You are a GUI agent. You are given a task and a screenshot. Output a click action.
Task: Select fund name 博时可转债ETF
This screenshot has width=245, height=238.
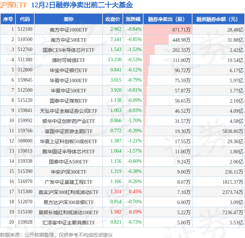[x=69, y=60]
